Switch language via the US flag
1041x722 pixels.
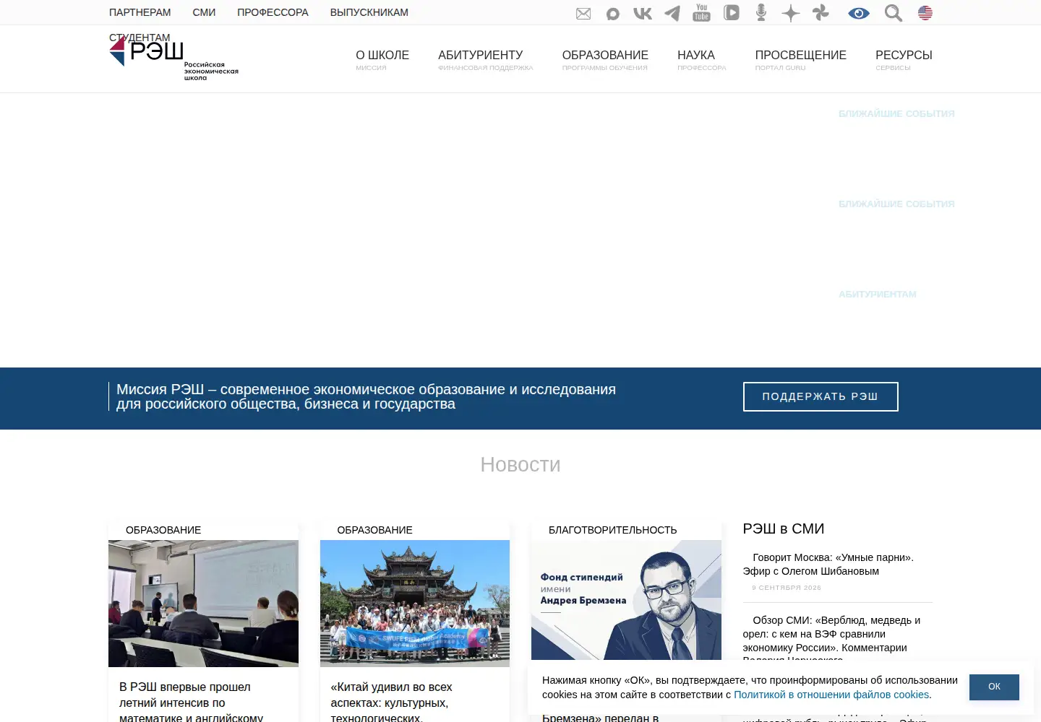point(925,13)
